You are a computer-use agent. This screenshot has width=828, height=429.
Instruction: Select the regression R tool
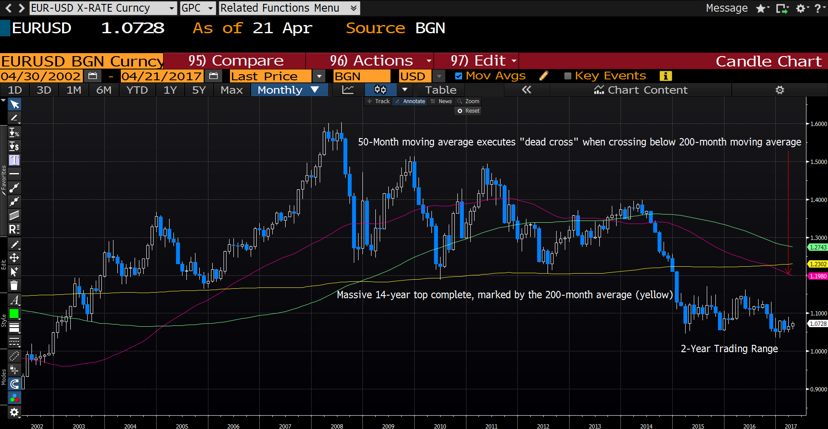[x=14, y=229]
